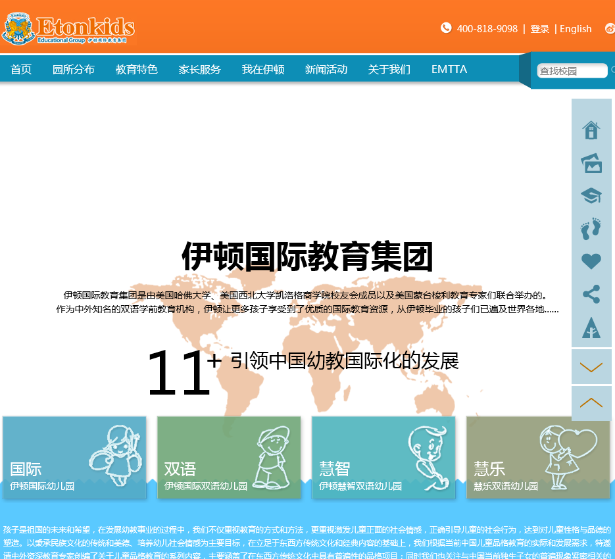Open 家长服务 menu item
615x559 pixels.
(200, 70)
